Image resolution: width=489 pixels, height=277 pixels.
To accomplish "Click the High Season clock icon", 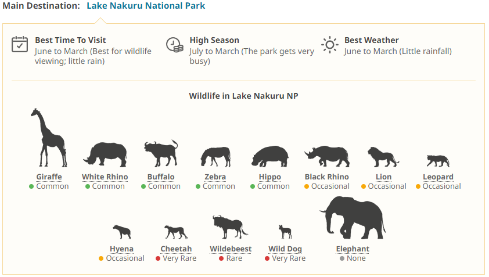I will pyautogui.click(x=175, y=45).
